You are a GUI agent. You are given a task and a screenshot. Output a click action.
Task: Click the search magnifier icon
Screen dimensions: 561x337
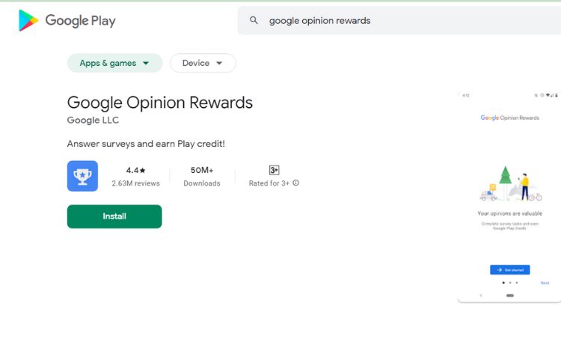pyautogui.click(x=254, y=20)
